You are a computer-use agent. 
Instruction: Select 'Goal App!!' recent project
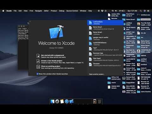105,59
